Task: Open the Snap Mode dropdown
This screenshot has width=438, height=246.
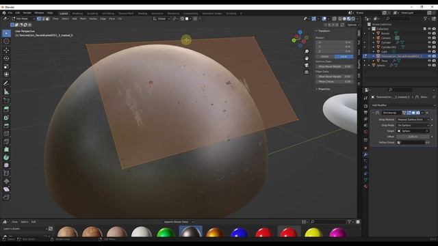Action: tap(413, 125)
